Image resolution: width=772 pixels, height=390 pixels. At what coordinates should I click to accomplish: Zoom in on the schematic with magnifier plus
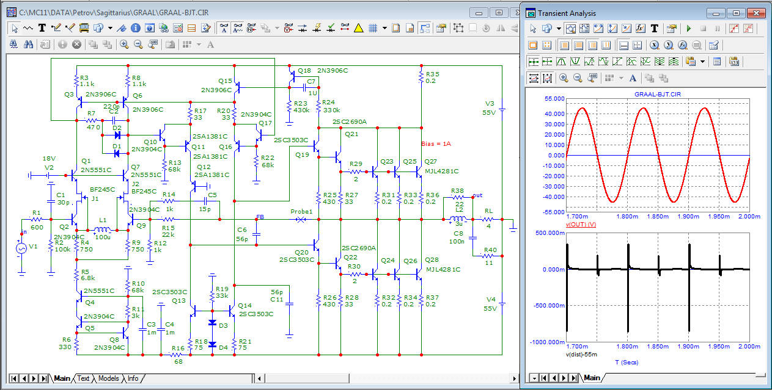click(x=124, y=45)
